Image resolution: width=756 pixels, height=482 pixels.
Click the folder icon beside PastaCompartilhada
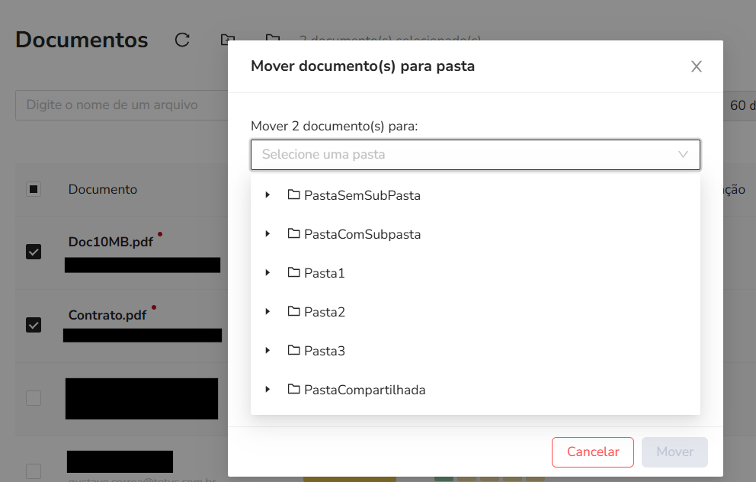pyautogui.click(x=294, y=390)
